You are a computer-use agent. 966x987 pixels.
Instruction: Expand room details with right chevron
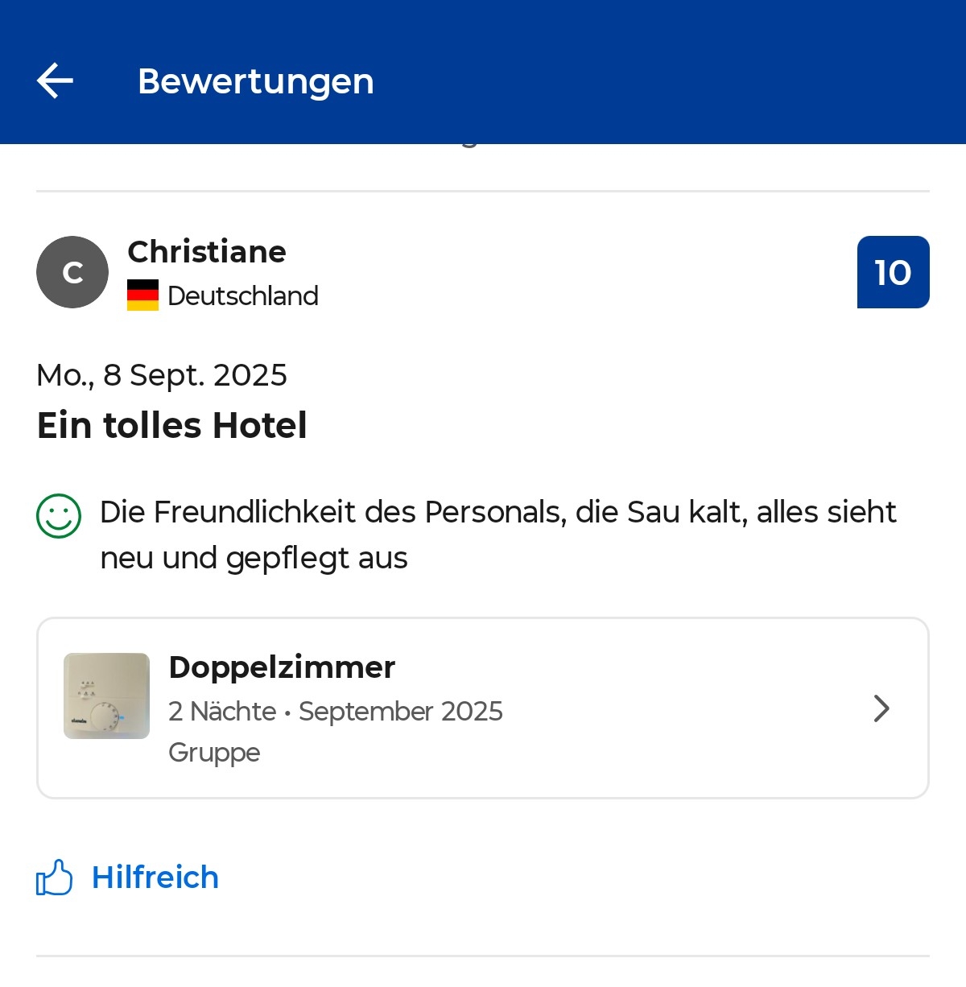(x=881, y=708)
